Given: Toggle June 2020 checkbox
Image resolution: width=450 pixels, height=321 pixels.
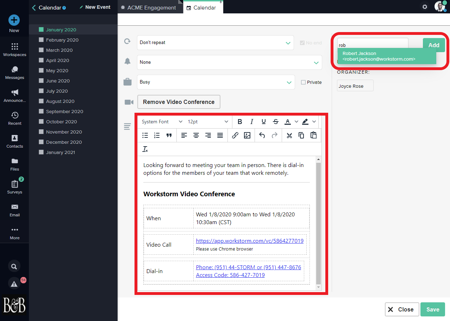Looking at the screenshot, I should (41, 81).
